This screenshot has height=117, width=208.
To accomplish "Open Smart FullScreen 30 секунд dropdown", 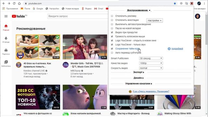I will [x=151, y=58].
